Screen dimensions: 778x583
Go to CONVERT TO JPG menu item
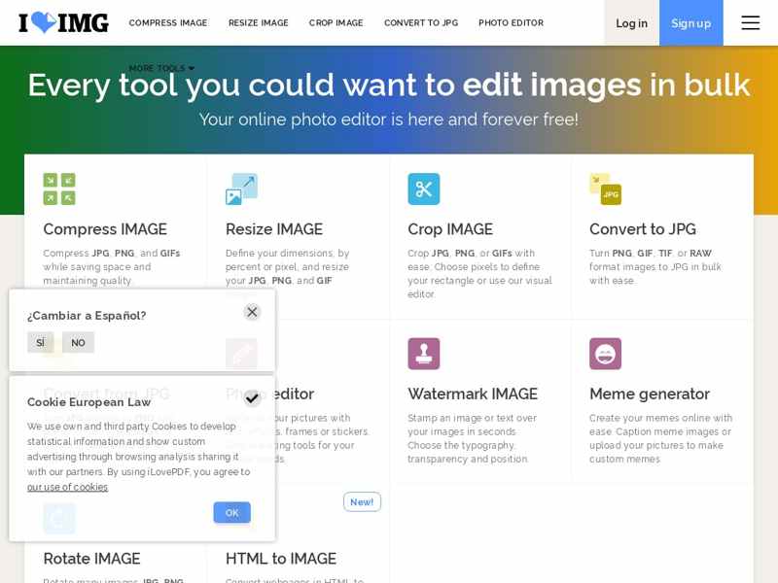tap(420, 23)
